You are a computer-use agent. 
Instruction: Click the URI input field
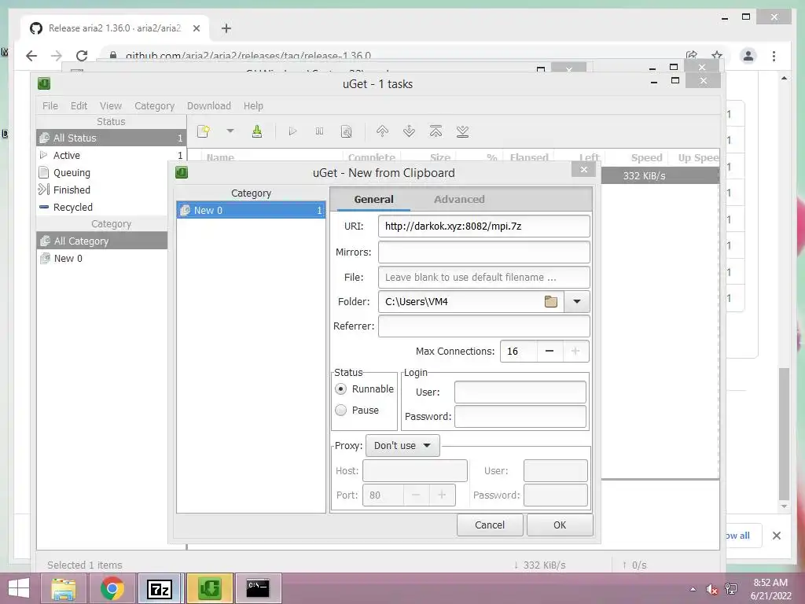483,226
